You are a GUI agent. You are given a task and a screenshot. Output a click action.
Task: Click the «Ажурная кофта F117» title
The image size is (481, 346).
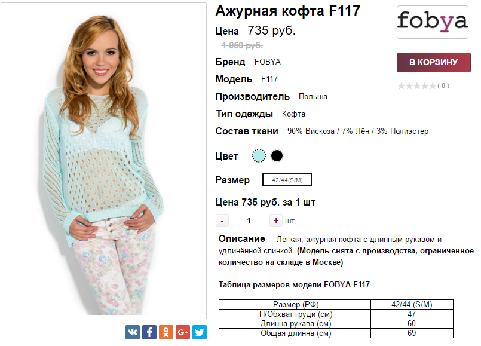coord(287,11)
